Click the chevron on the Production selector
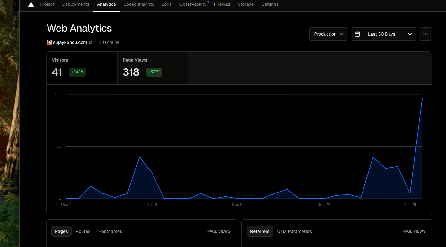 [x=342, y=34]
